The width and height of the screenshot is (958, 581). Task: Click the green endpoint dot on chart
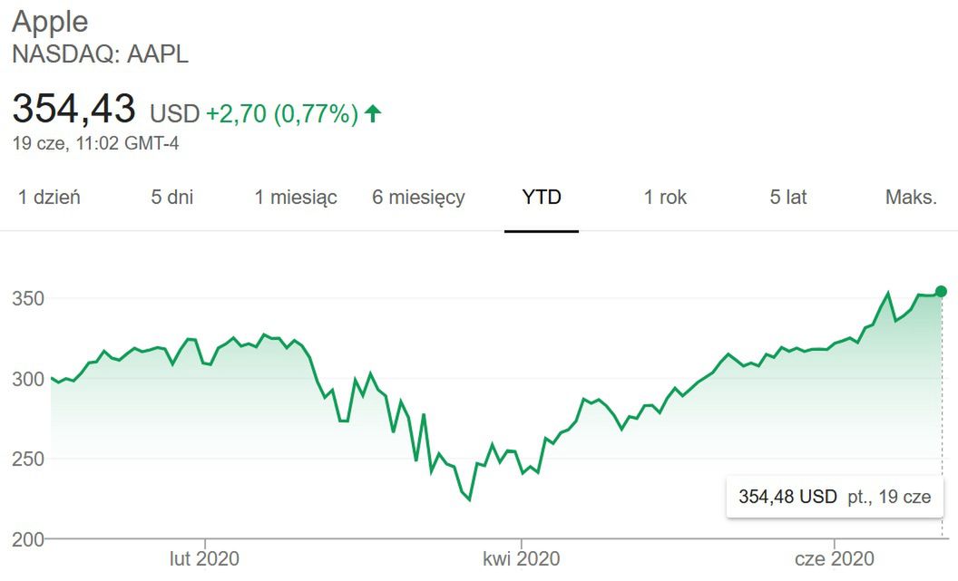[942, 291]
